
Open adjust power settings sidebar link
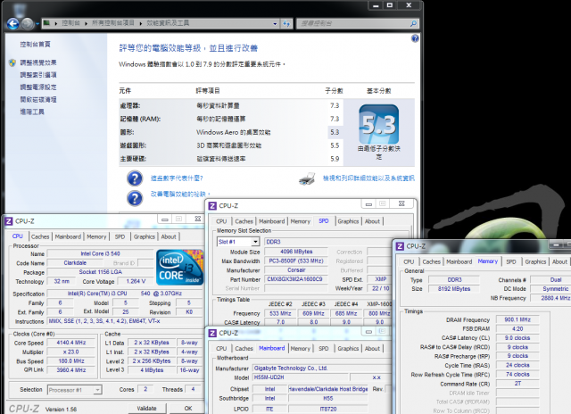pyautogui.click(x=38, y=87)
